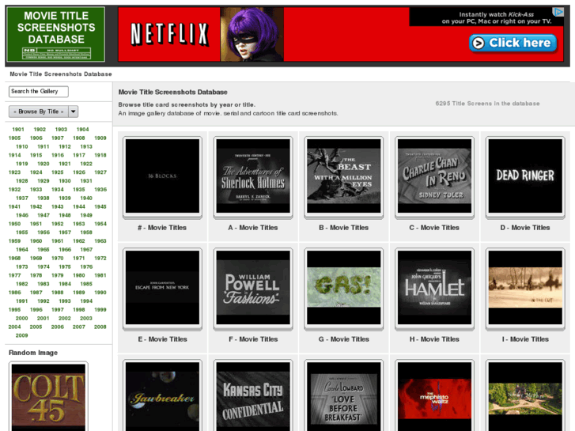Browse titles from year 1972
The width and height of the screenshot is (575, 431).
pyautogui.click(x=100, y=259)
